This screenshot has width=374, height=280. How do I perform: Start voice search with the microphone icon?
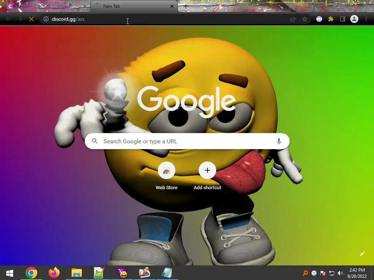[x=279, y=141]
